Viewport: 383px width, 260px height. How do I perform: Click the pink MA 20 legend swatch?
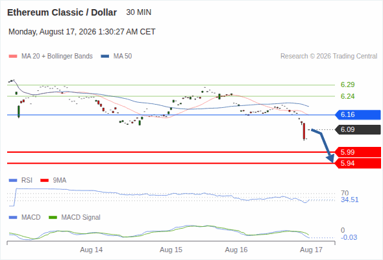pos(13,57)
